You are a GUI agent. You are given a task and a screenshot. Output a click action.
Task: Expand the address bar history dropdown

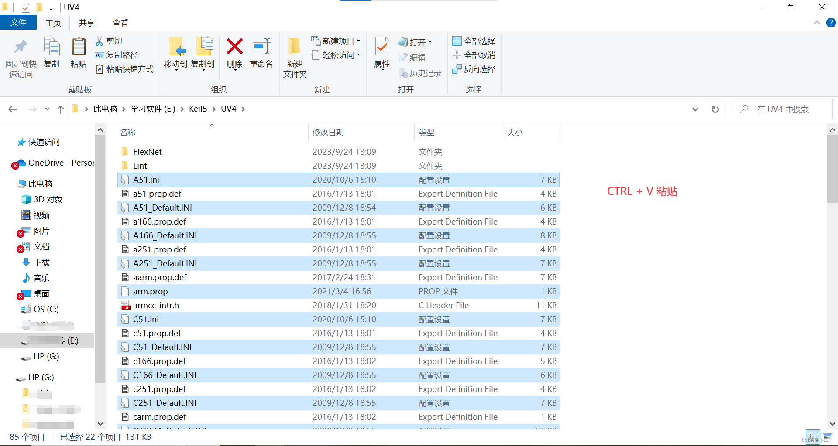(695, 109)
